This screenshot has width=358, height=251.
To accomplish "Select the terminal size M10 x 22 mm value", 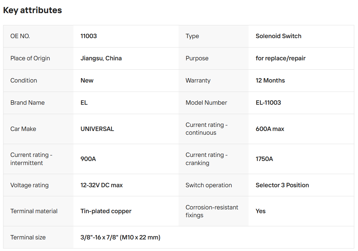I will click(120, 237).
